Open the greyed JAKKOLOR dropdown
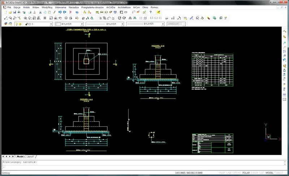The width and height of the screenshot is (289, 176). coord(184,24)
